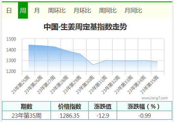Open the 月环比 tab

[x=82, y=11]
